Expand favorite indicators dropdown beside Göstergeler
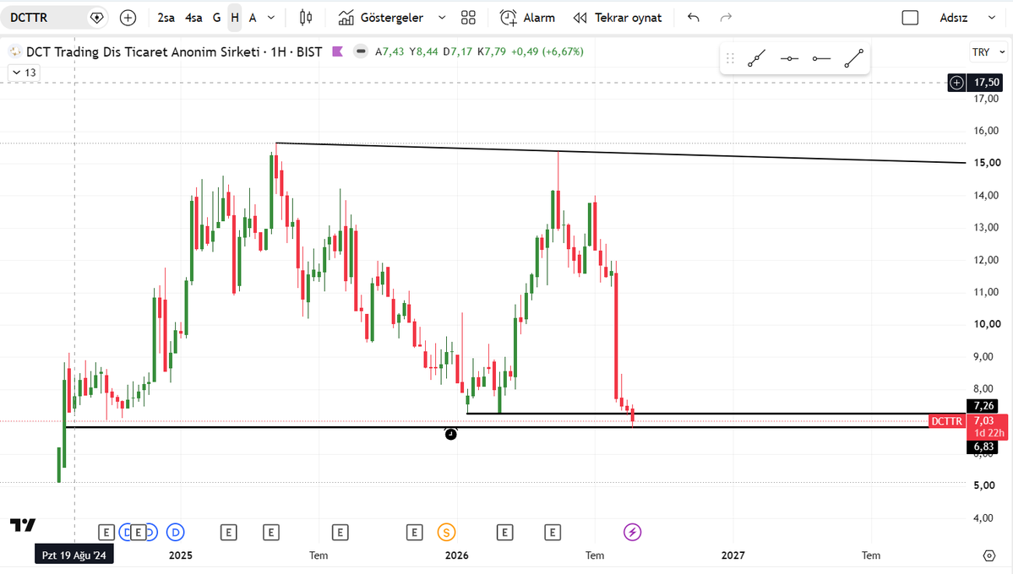Image resolution: width=1013 pixels, height=574 pixels. pyautogui.click(x=442, y=18)
